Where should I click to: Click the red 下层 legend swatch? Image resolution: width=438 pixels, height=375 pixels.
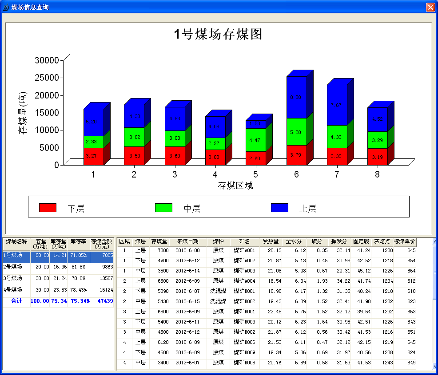(x=48, y=208)
